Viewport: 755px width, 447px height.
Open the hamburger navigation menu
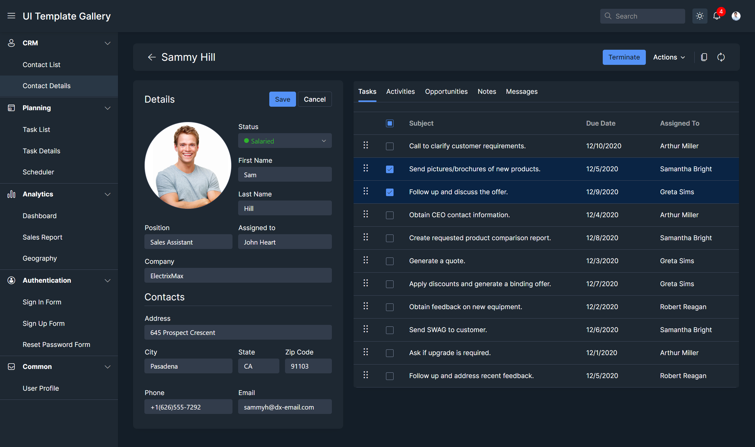[x=11, y=16]
